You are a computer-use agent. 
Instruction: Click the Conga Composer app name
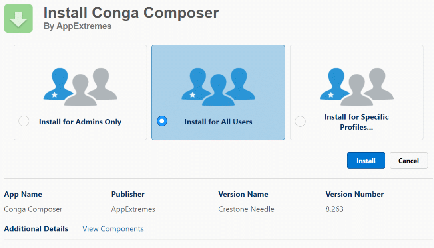click(33, 209)
